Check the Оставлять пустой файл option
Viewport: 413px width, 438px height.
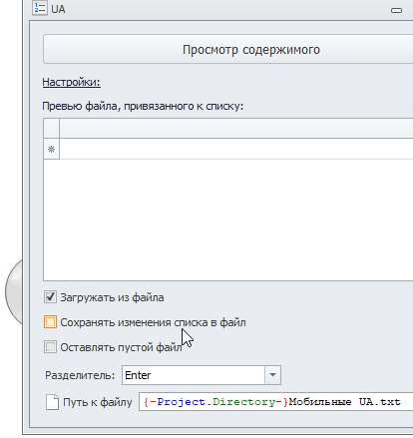(x=50, y=347)
